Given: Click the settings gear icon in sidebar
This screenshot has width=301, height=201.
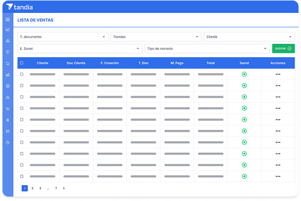Looking at the screenshot, I should click(x=7, y=86).
